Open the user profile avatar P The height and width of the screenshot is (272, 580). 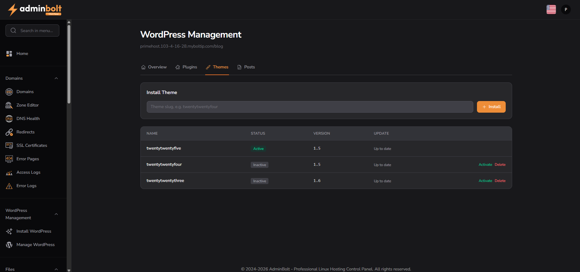pos(566,9)
